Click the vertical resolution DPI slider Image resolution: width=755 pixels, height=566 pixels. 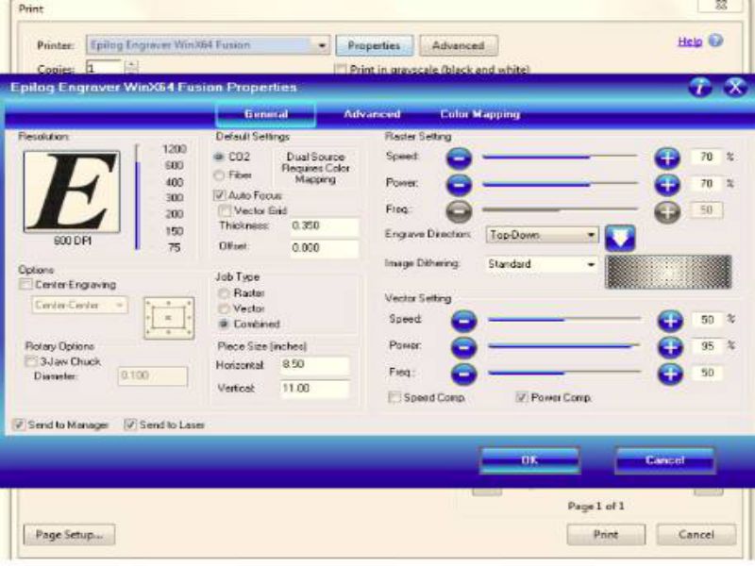tap(138, 197)
